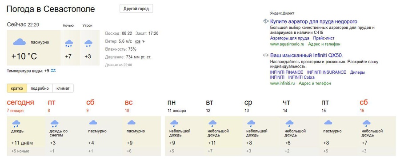Screen dimensions: 400x160
Task: Click the ЮВ wind direction abbreviation
Action: click(x=137, y=41)
